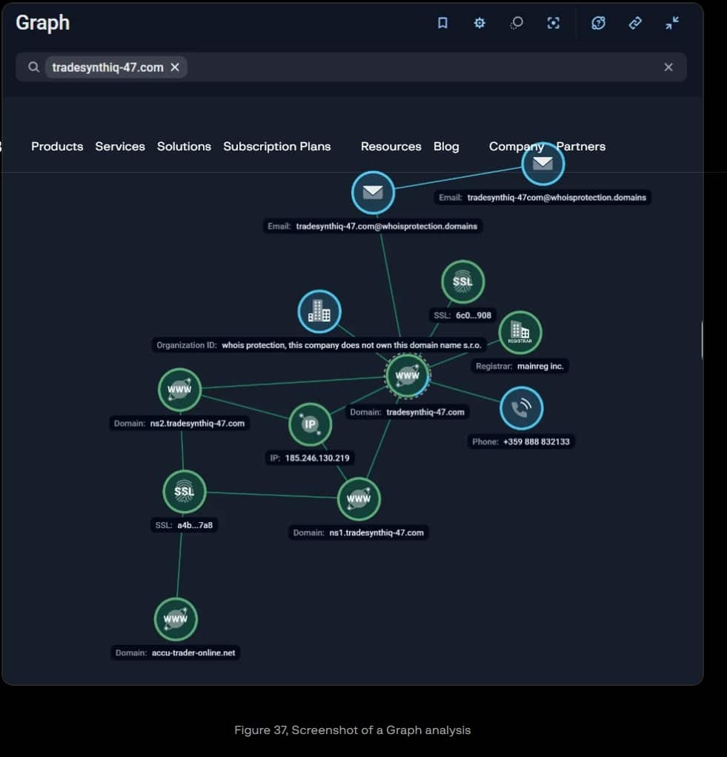Clear the search bar with right X
727x757 pixels.
click(668, 67)
